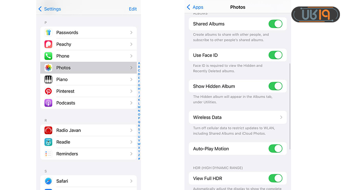Viewport: 343px width, 190px height.
Task: Disable the Shared Albums toggle
Action: 275,24
